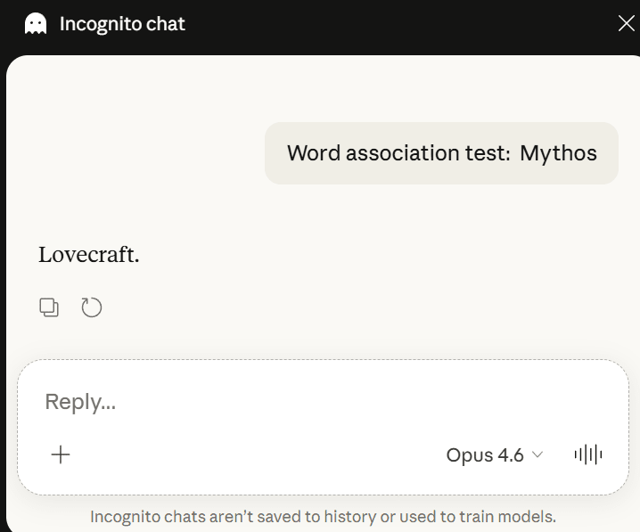Screen dimensions: 640x532
Task: Retry the assistant's response
Action: (x=92, y=307)
